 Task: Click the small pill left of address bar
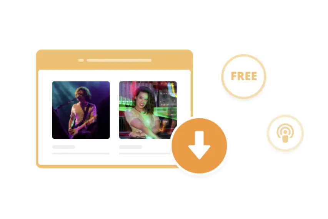[81, 60]
